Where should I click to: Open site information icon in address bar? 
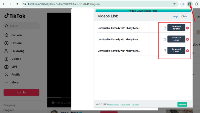(24, 4)
